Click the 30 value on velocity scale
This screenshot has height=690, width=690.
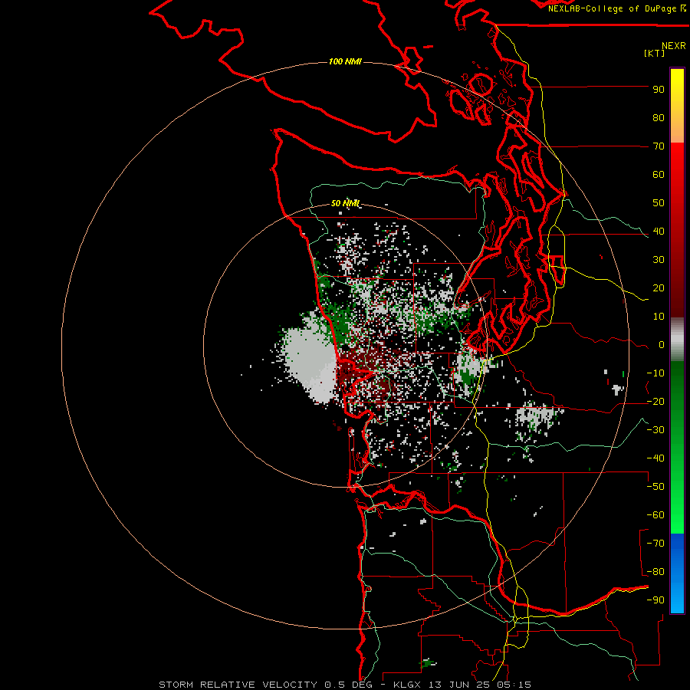point(659,260)
